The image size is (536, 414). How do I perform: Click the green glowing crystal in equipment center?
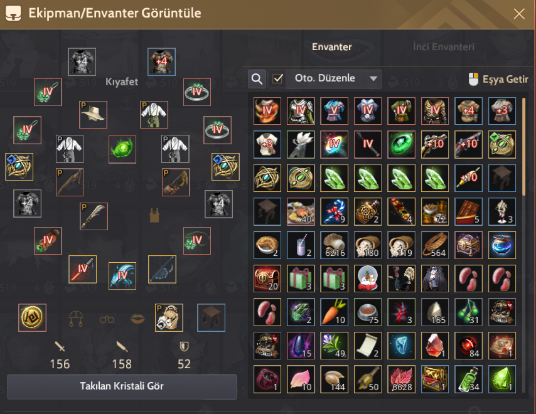[x=122, y=149]
